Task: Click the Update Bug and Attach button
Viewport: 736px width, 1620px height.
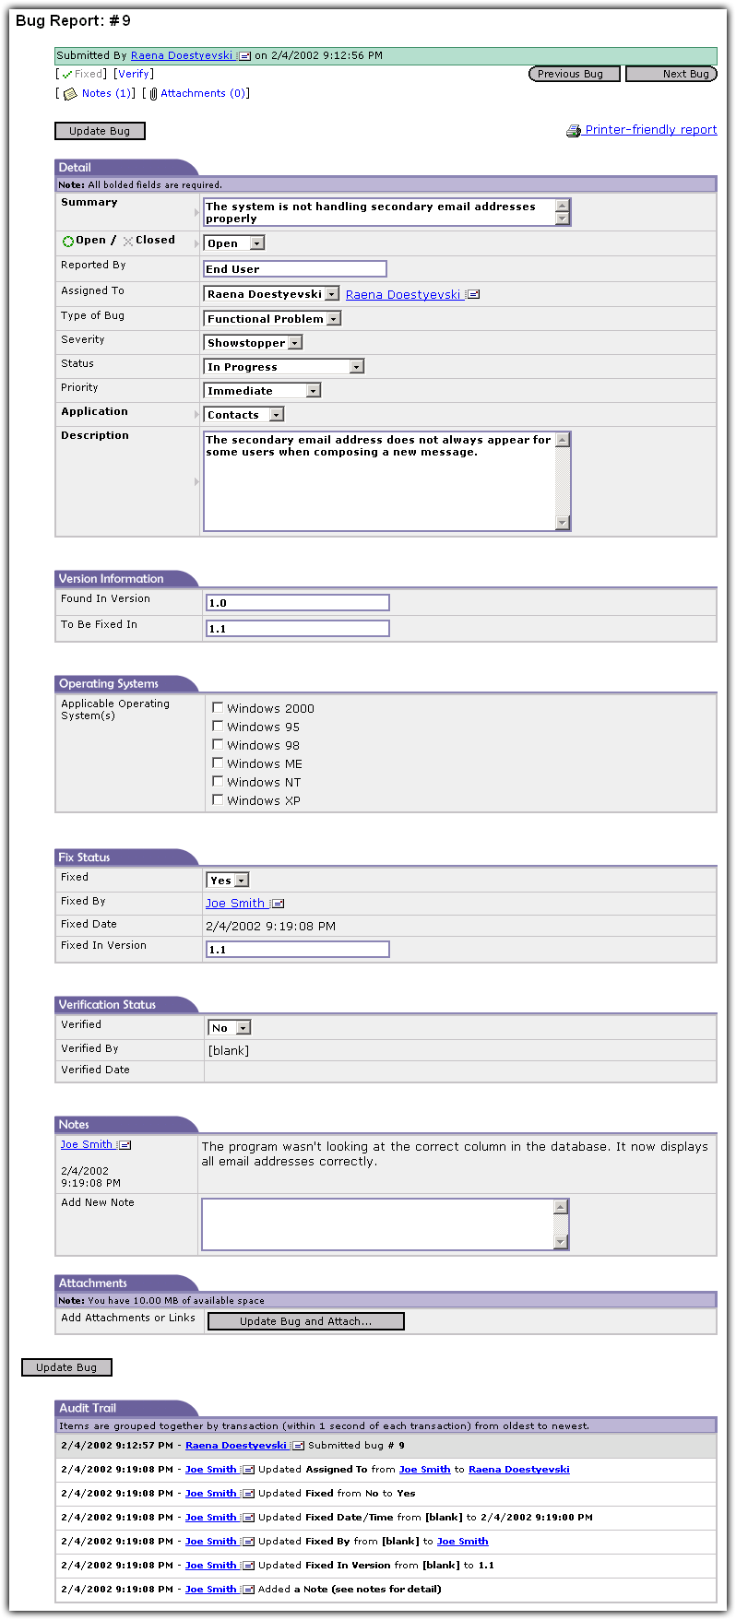Action: pyautogui.click(x=305, y=1321)
